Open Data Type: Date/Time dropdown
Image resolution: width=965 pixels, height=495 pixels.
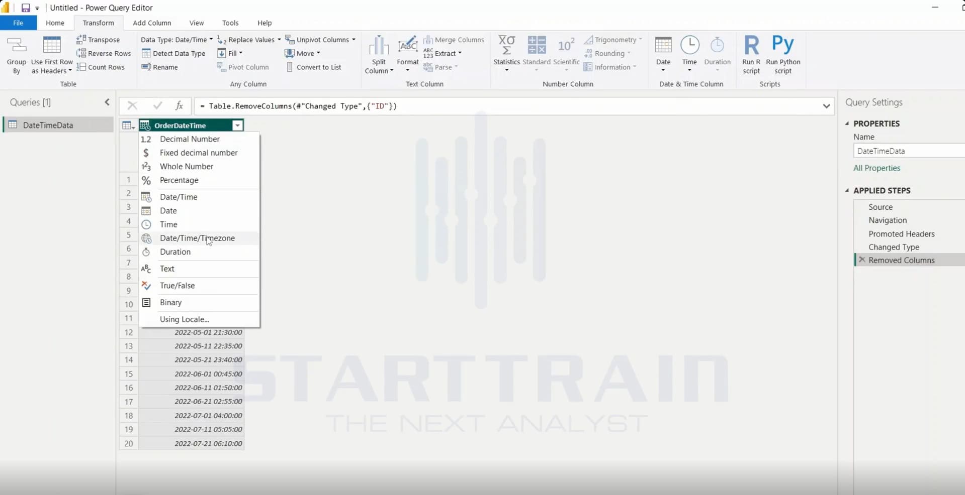pos(177,40)
